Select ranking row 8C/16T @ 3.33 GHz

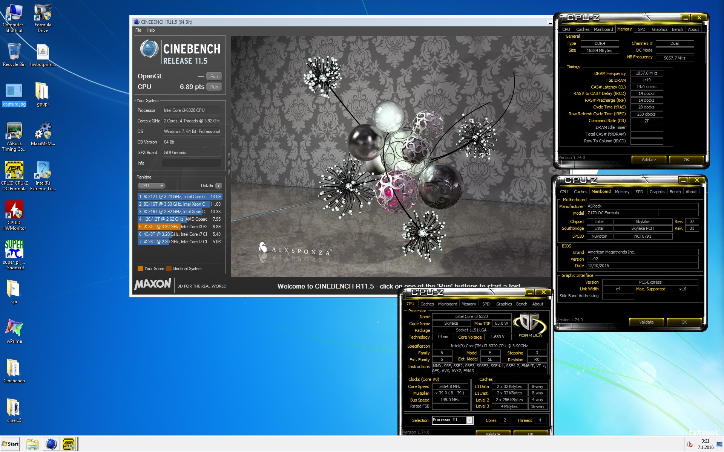180,204
